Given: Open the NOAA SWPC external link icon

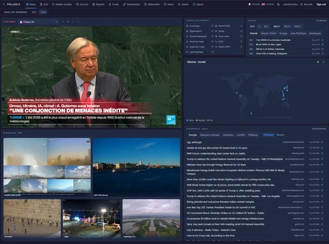Looking at the screenshot, I should (x=241, y=47).
